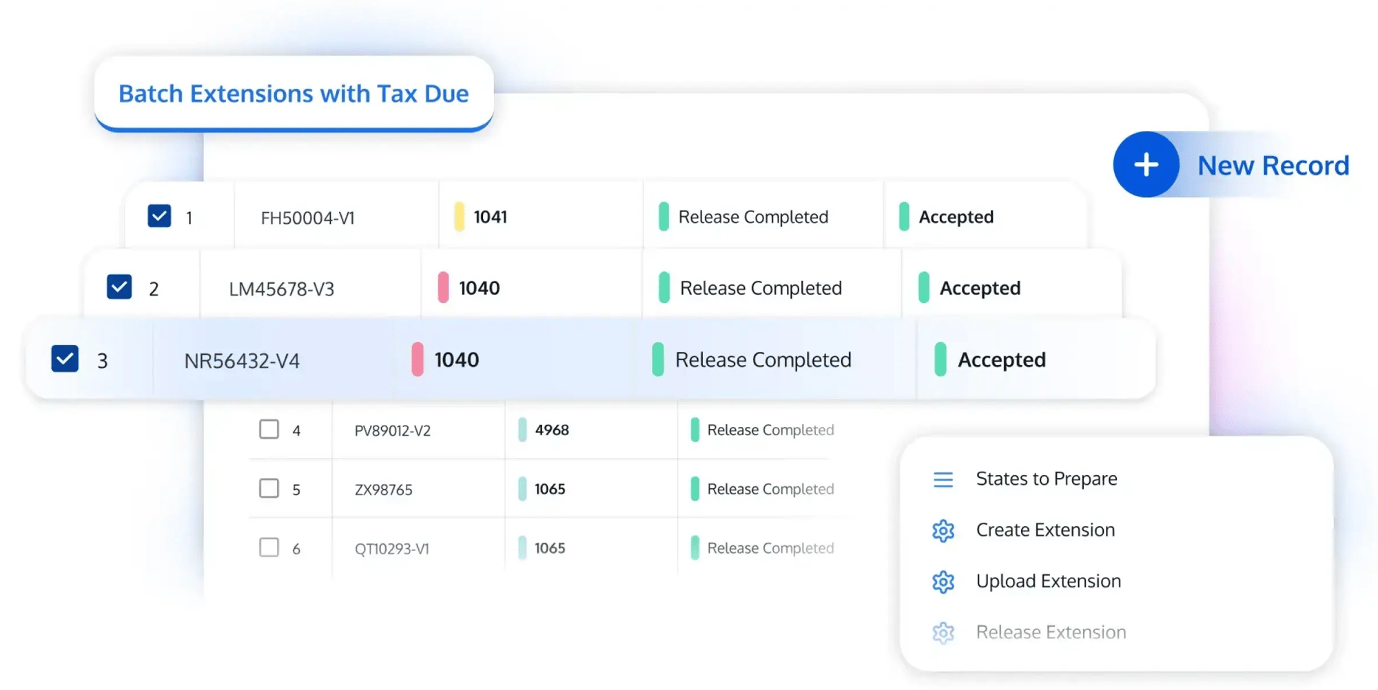The width and height of the screenshot is (1378, 690).
Task: Select States to Prepare option
Action: point(1047,479)
